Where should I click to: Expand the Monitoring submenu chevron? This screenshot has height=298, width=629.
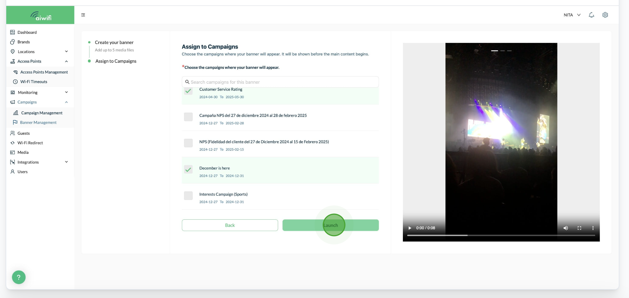[66, 92]
